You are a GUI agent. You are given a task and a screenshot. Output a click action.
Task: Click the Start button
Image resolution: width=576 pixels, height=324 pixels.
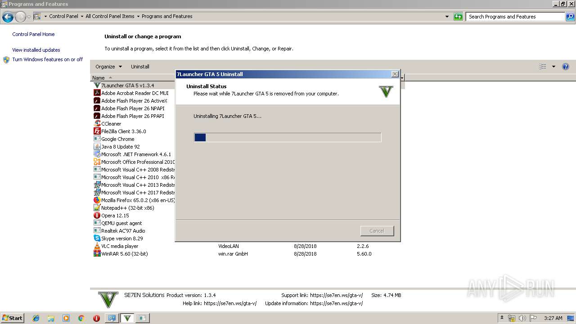tap(12, 318)
